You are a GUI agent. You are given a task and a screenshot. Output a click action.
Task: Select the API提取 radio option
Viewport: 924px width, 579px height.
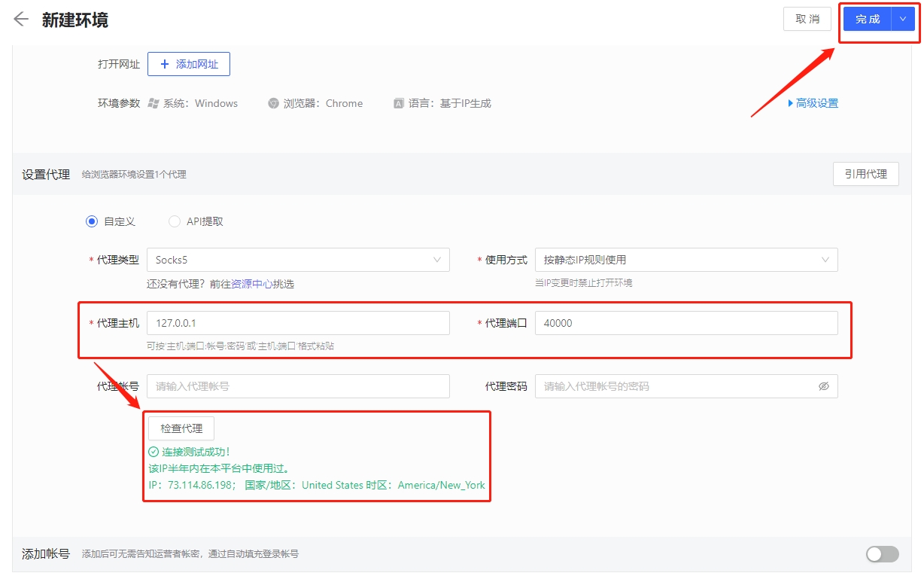[175, 221]
